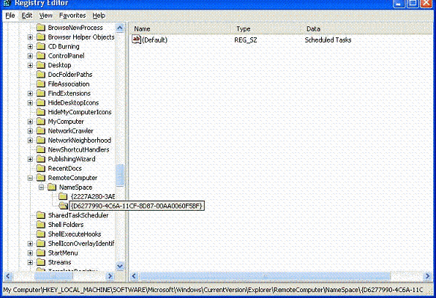This screenshot has height=298, width=436.
Task: Click the DocFolderPaths folder icon
Action: (x=41, y=75)
